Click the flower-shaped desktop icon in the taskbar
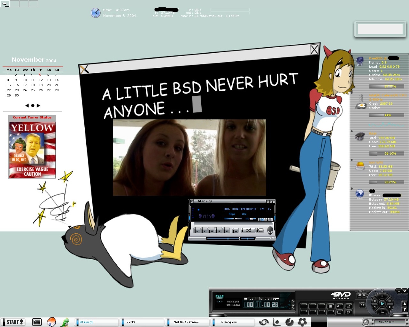 point(302,322)
